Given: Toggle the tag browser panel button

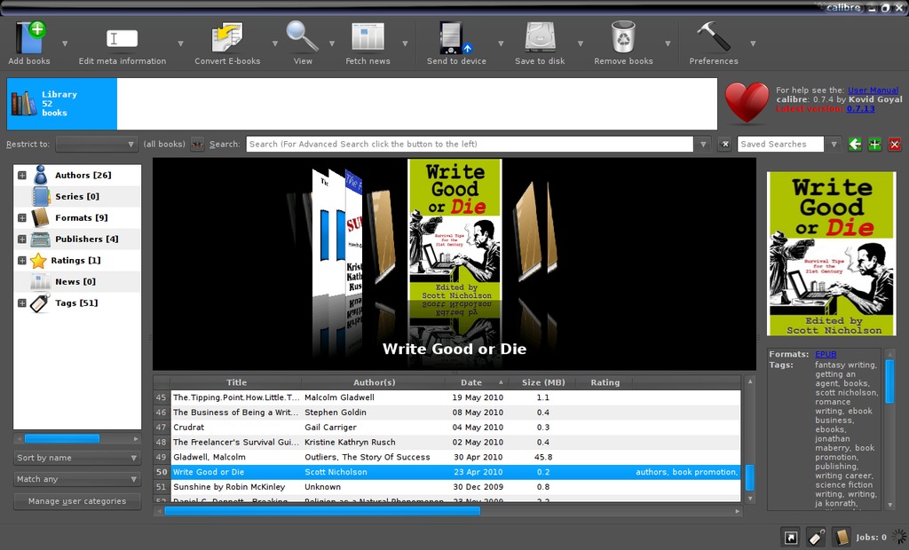Looking at the screenshot, I should [x=816, y=537].
